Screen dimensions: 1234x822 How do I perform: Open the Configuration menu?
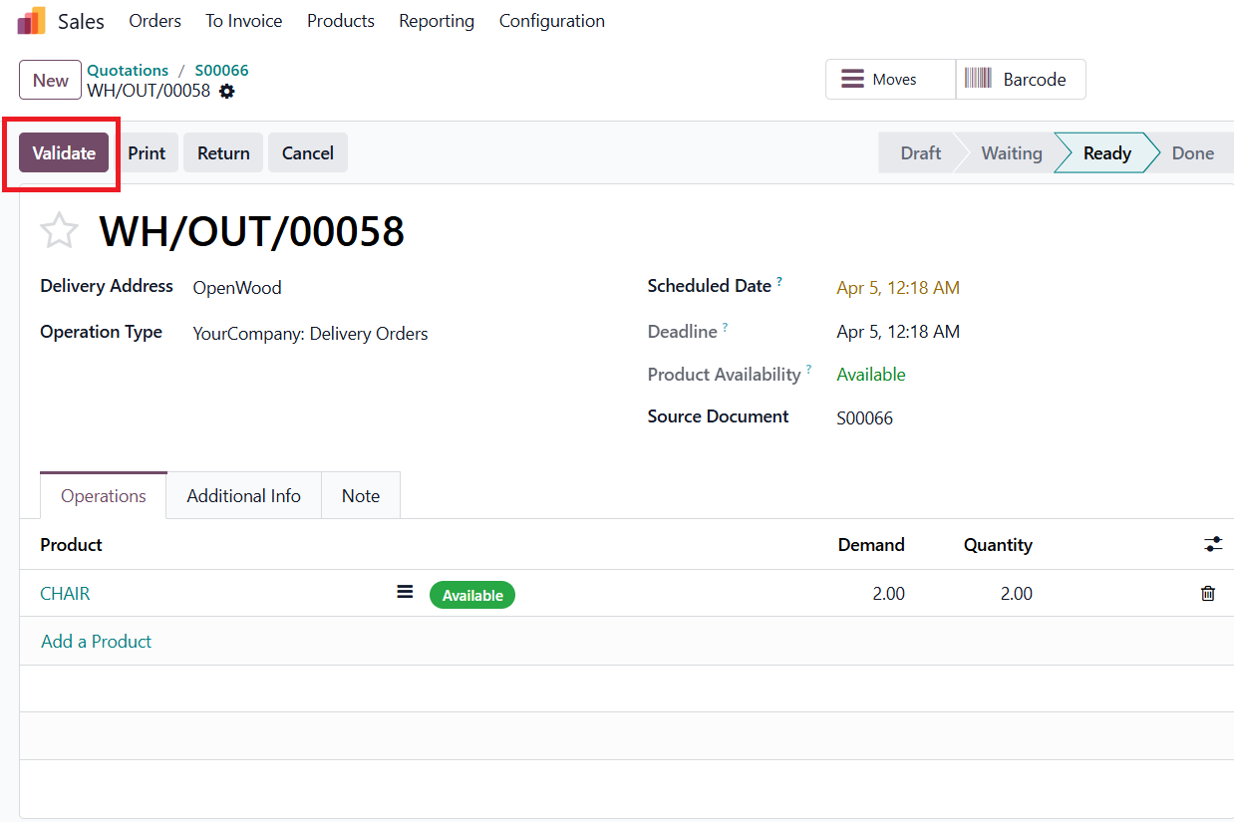tap(551, 21)
